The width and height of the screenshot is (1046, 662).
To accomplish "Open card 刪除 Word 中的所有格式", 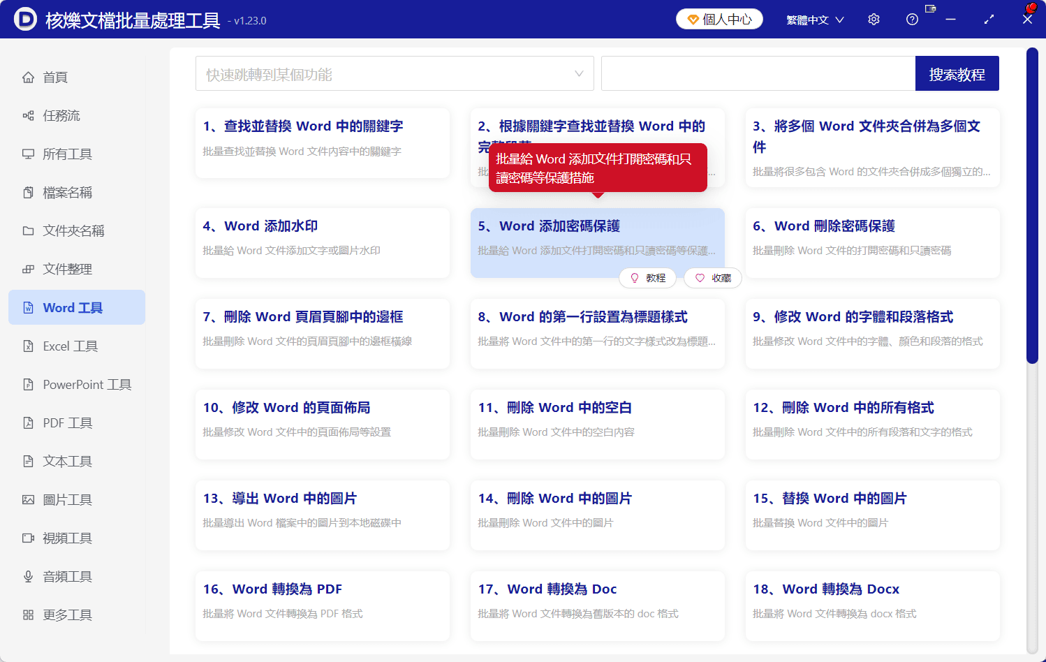I will (873, 425).
